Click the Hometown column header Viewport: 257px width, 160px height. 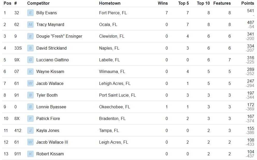coord(110,3)
